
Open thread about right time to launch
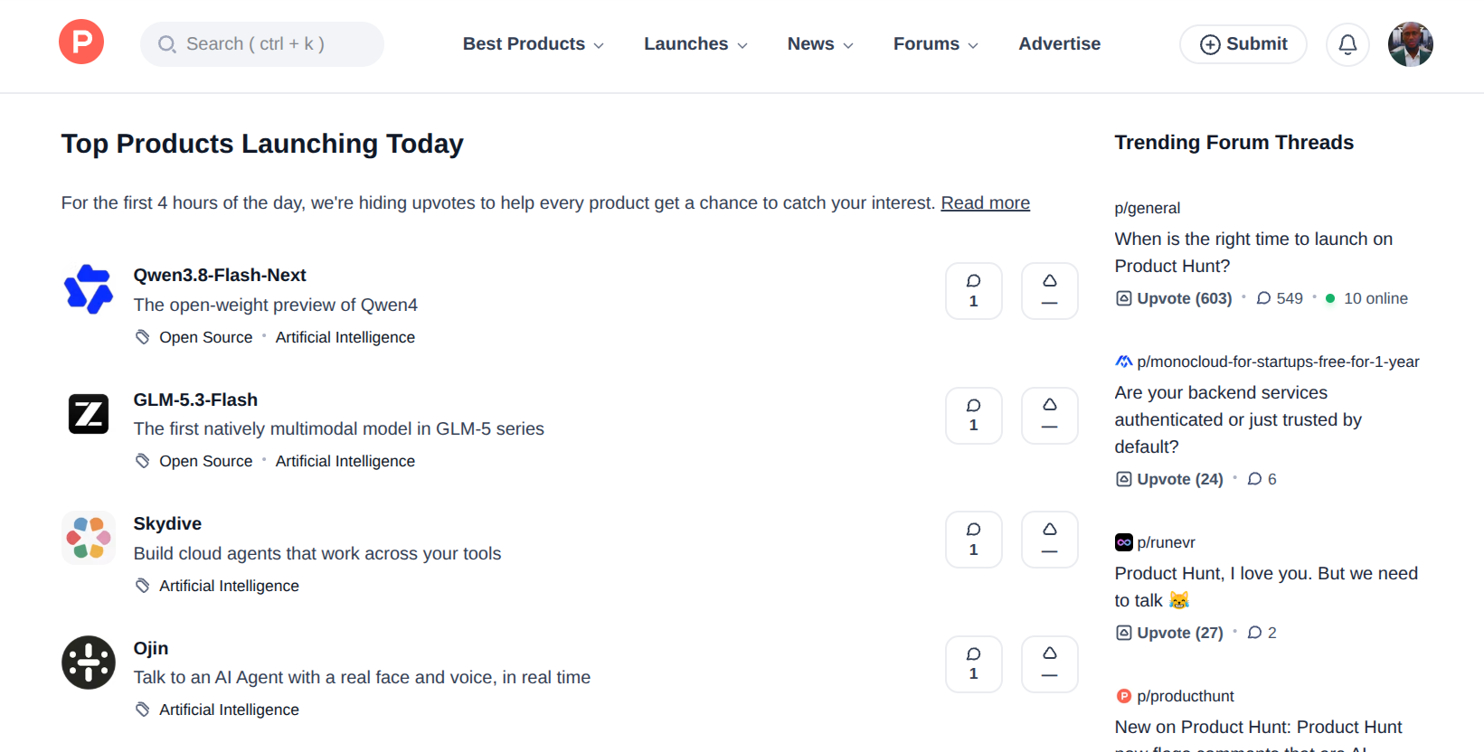click(x=1253, y=252)
